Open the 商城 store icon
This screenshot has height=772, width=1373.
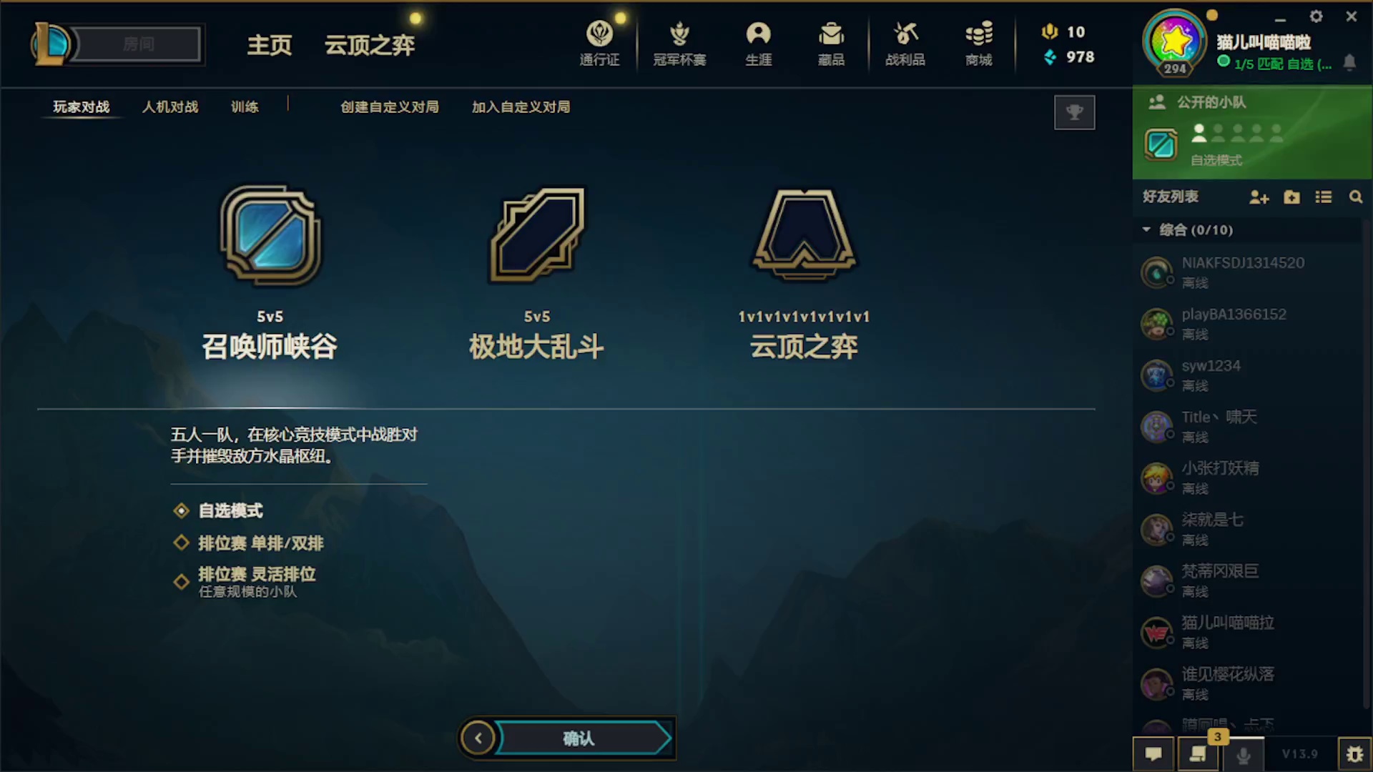[979, 44]
